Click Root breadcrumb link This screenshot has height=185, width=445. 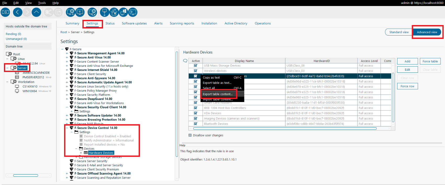[64, 32]
